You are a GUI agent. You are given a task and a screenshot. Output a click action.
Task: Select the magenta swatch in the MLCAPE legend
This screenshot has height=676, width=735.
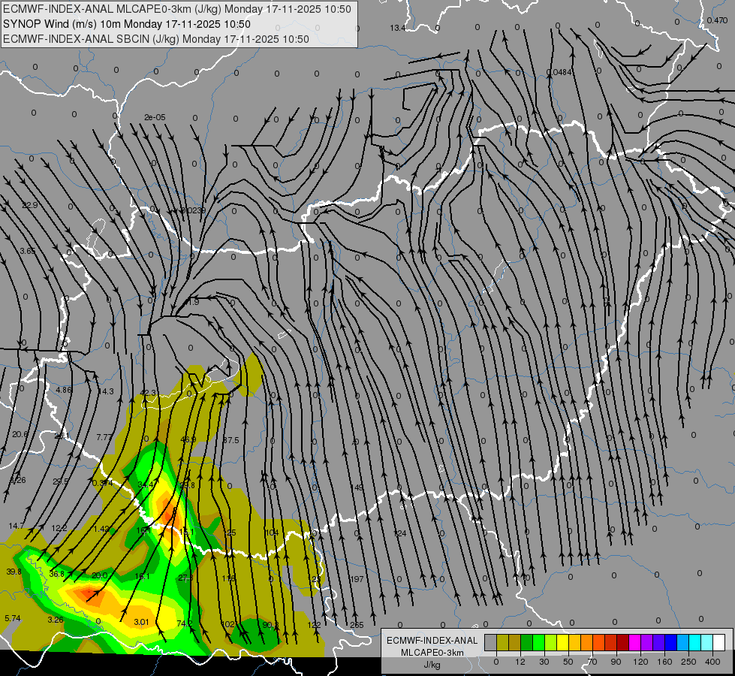[635, 642]
